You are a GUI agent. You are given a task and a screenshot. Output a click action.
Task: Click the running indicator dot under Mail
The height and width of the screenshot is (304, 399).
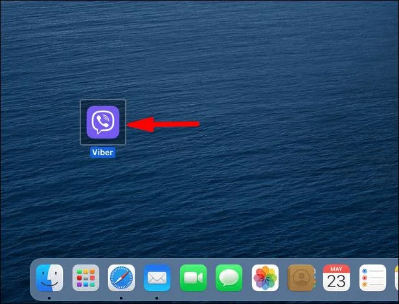(x=157, y=298)
